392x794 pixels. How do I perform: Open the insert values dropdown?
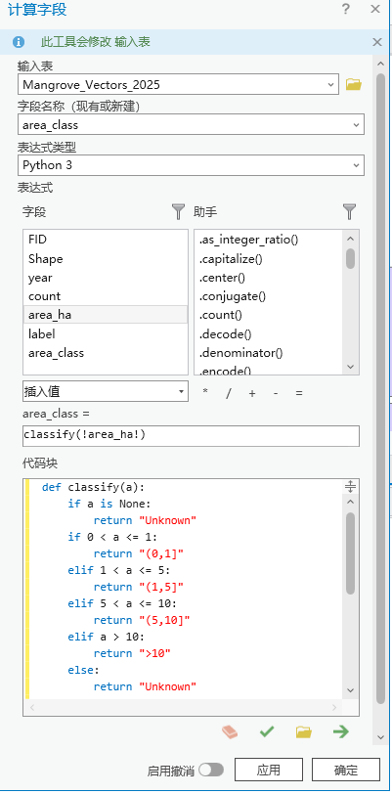[x=106, y=391]
